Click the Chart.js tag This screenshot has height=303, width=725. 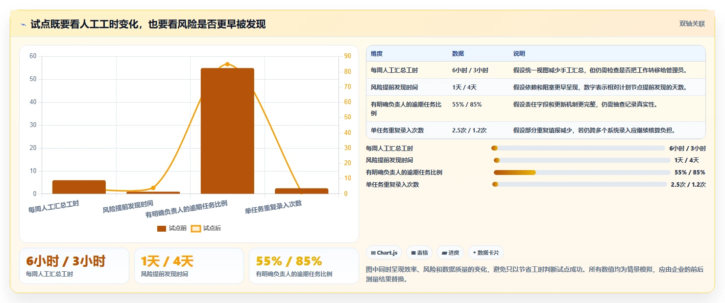pyautogui.click(x=385, y=253)
